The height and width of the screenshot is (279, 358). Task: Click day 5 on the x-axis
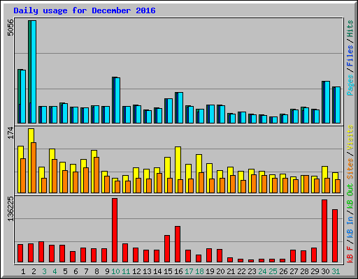coord(65,271)
